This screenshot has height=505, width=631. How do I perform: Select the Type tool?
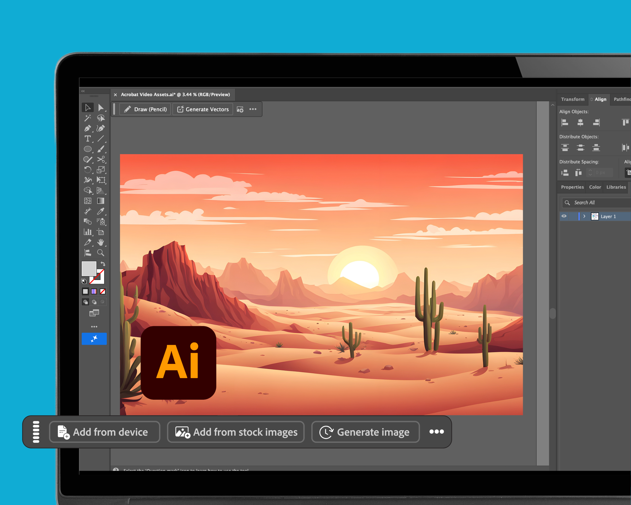(88, 139)
